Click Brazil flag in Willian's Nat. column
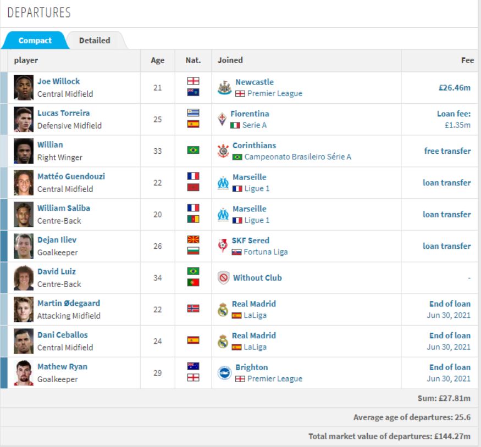This screenshot has height=447, width=481. coord(193,150)
